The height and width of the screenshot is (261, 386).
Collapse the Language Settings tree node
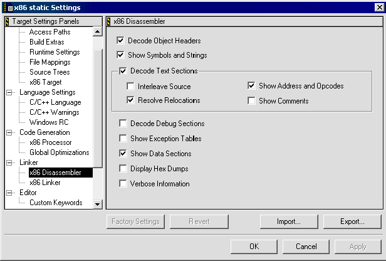[9, 93]
